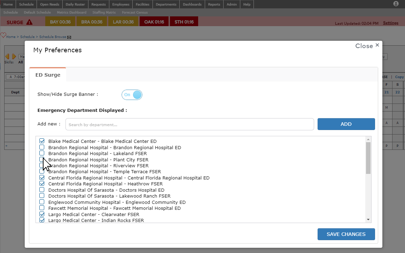
Task: Open the Daily Roster menu
Action: [x=75, y=4]
